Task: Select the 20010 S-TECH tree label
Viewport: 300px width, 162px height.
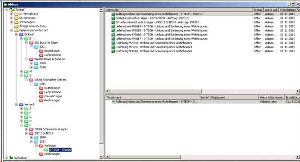Action: pyautogui.click(x=43, y=133)
